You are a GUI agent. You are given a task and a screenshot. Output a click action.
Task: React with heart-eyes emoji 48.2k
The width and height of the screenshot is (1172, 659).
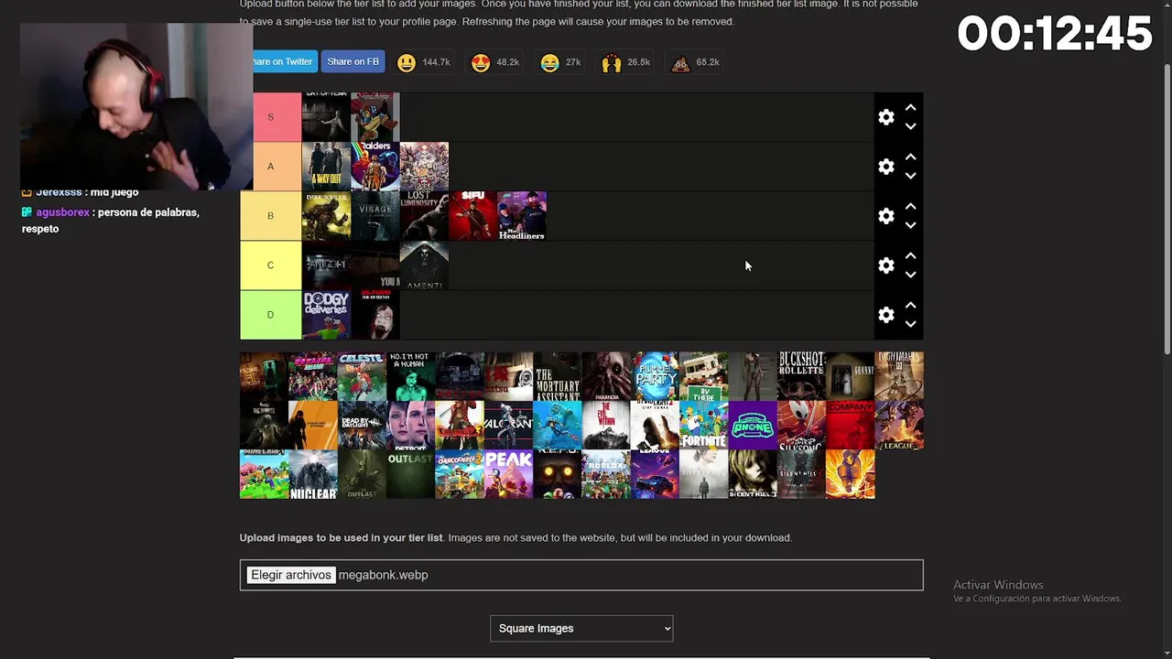495,62
